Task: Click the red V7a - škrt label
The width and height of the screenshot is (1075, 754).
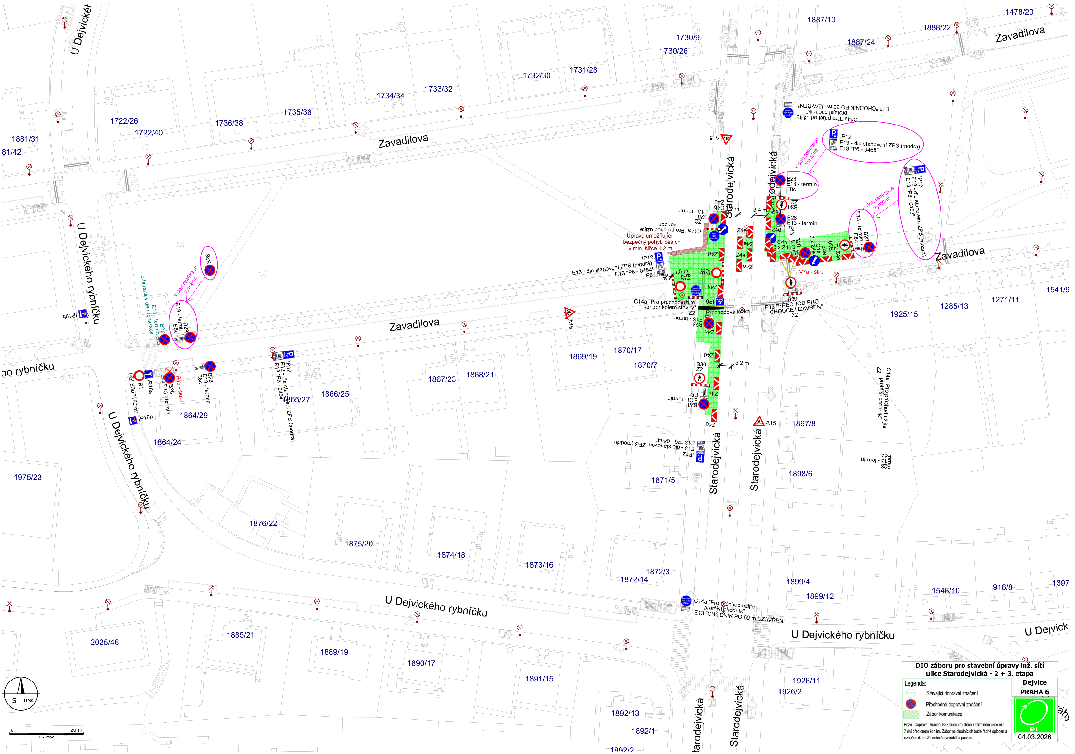Action: coord(810,272)
